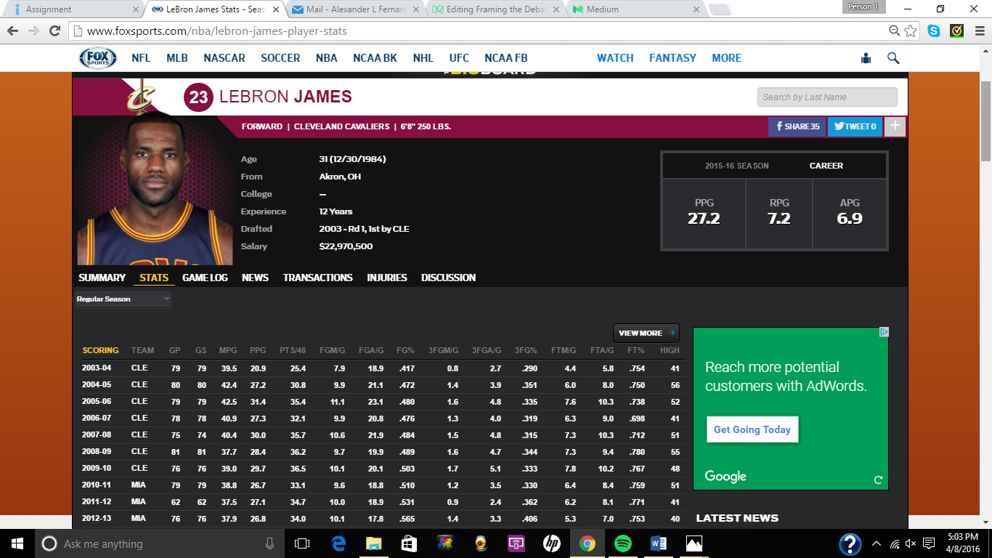Bookmark this page with the star icon

click(x=911, y=31)
